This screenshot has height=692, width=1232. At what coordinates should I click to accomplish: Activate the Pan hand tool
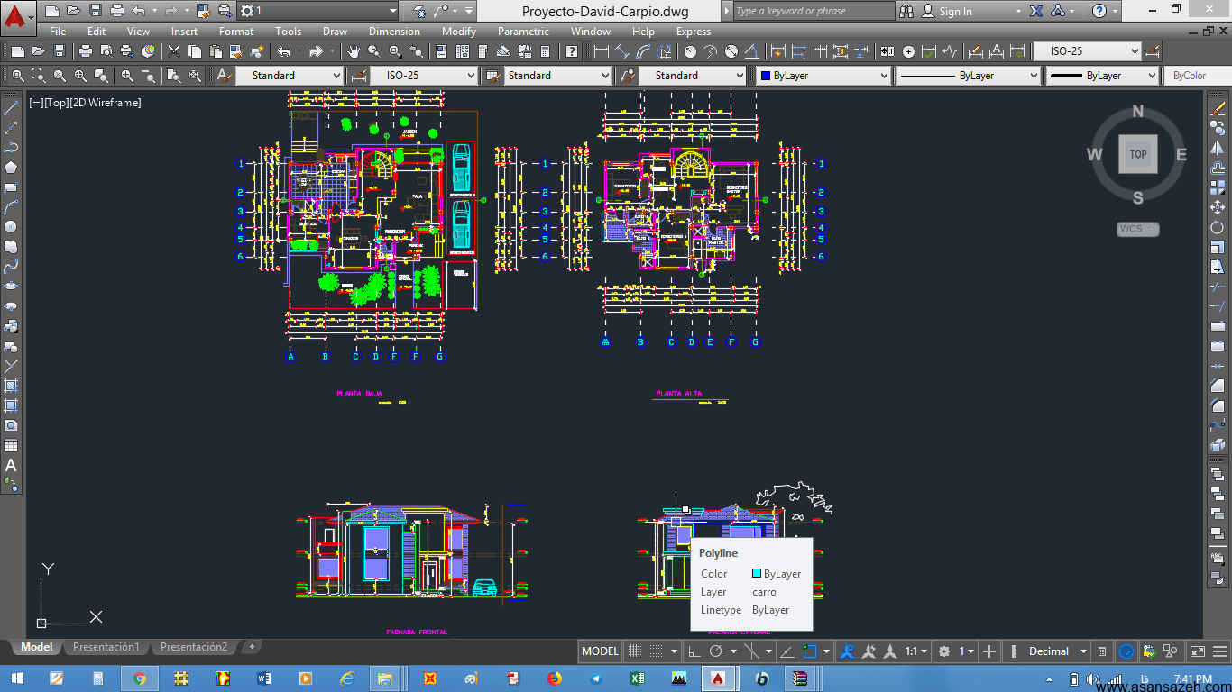click(354, 51)
